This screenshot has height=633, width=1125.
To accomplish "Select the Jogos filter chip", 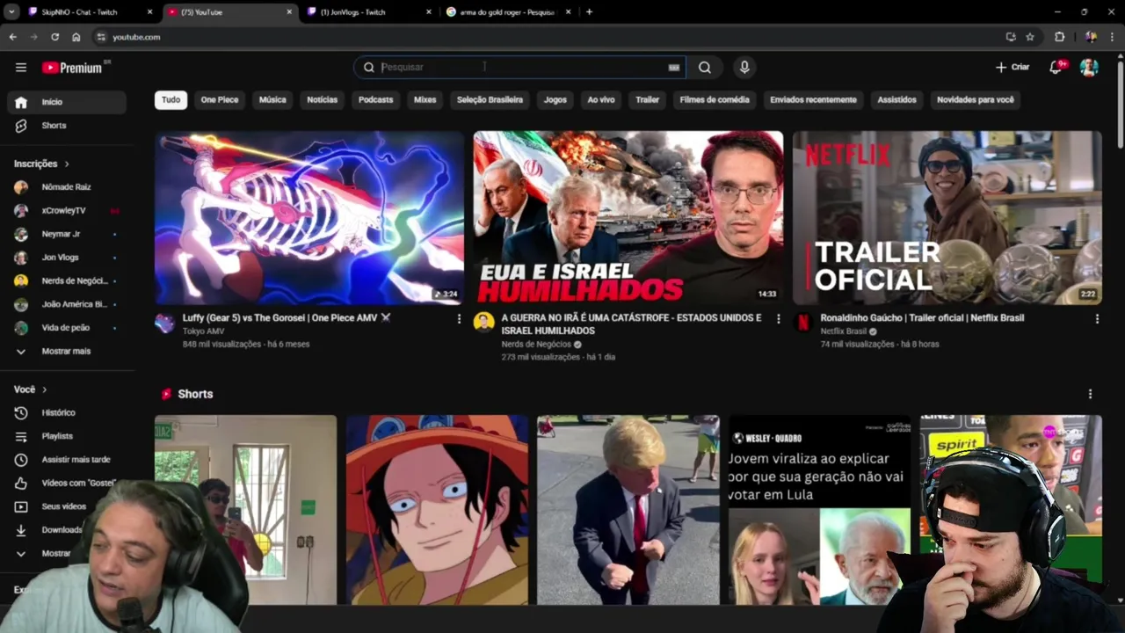I will pyautogui.click(x=555, y=100).
